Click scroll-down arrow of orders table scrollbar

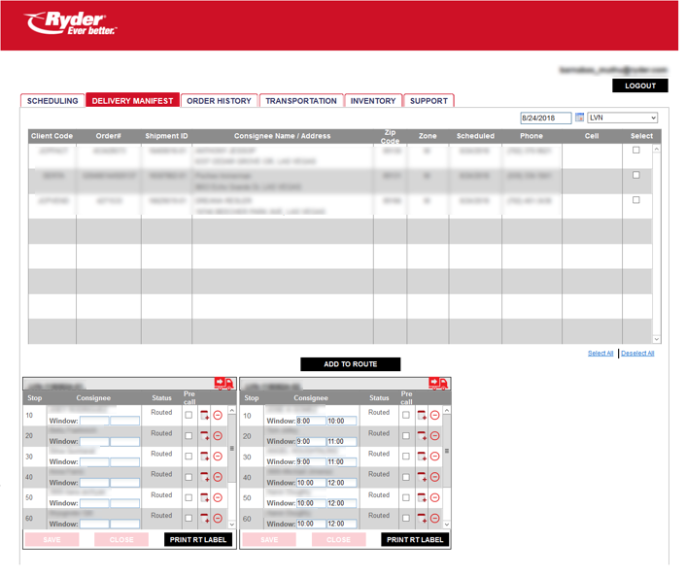pyautogui.click(x=656, y=339)
